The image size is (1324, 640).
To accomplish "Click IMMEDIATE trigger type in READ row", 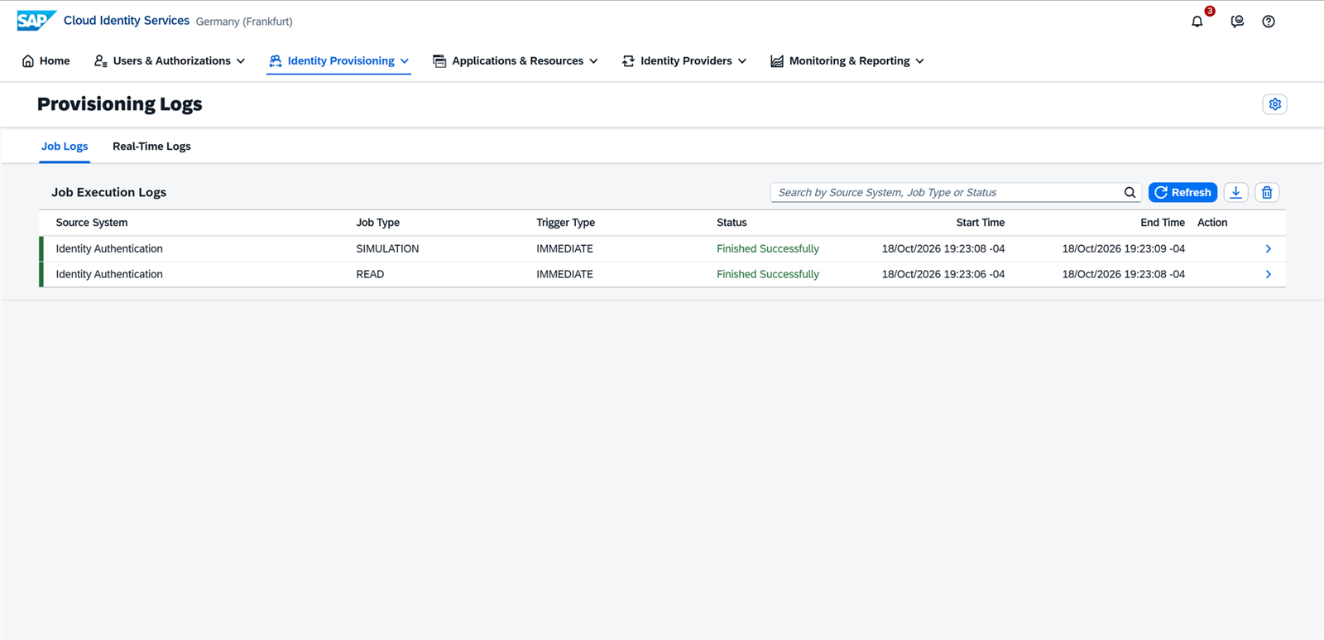I will coord(564,274).
